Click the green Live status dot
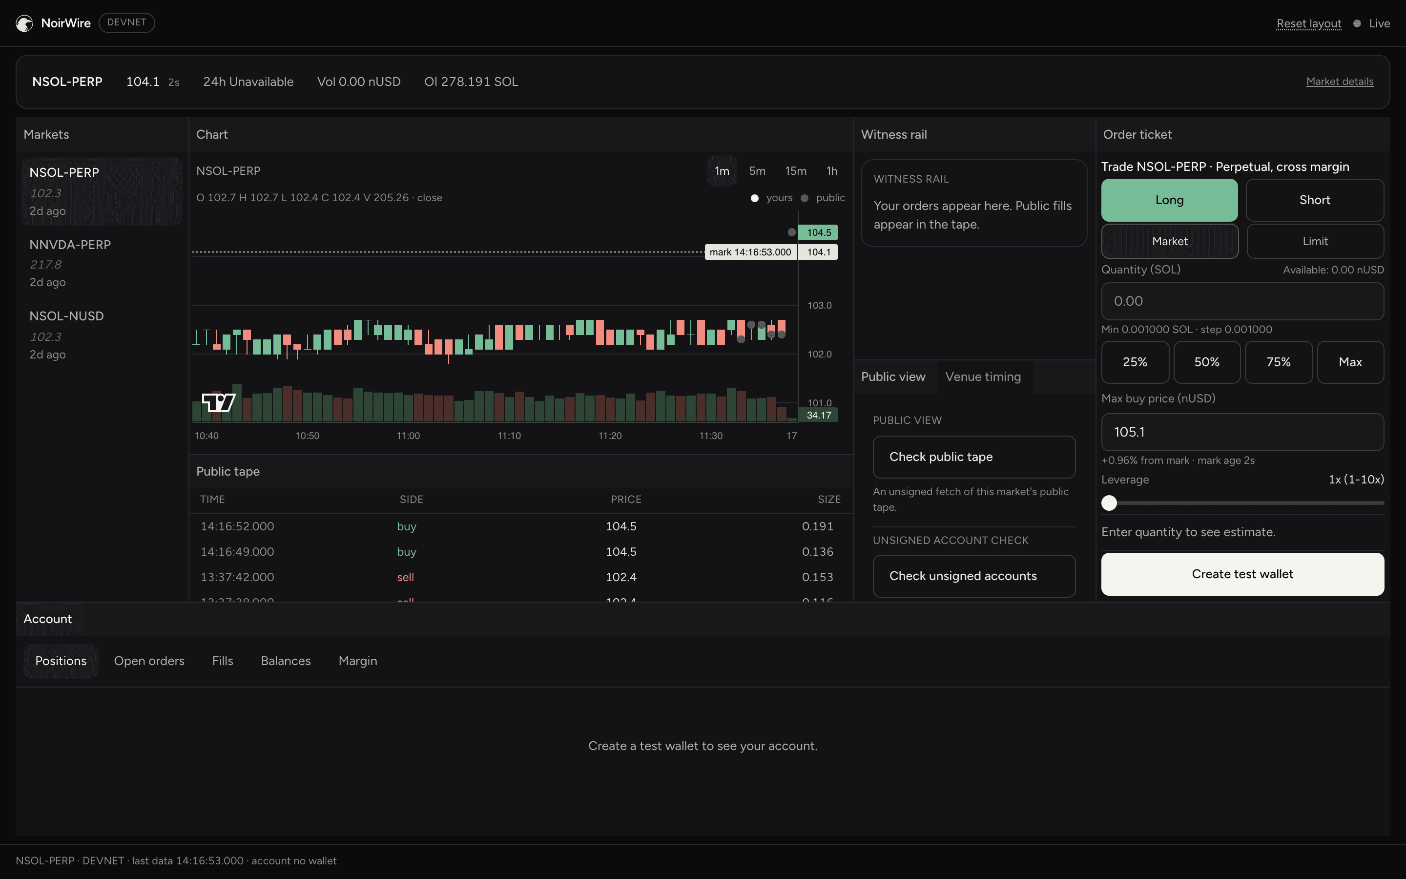This screenshot has width=1406, height=879. (x=1357, y=24)
